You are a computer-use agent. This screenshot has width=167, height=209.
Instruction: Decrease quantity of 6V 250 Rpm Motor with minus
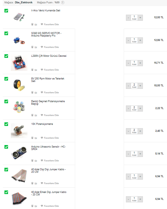[128, 86]
